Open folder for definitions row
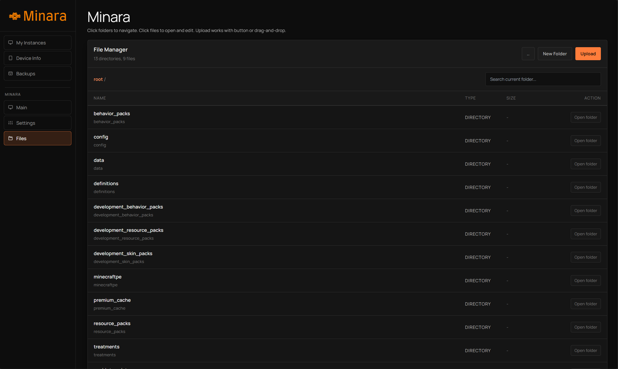The height and width of the screenshot is (369, 618). [x=586, y=187]
